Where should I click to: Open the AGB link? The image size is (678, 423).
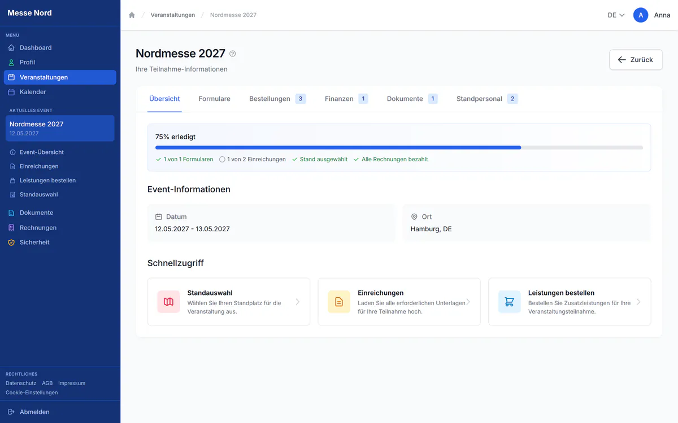[x=47, y=383]
